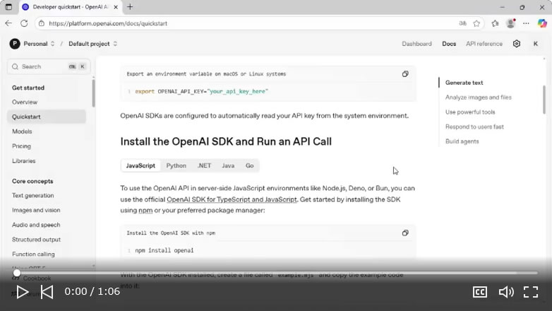Close the Developer quickstart tab
Screen dimensions: 552x311
point(116,6)
